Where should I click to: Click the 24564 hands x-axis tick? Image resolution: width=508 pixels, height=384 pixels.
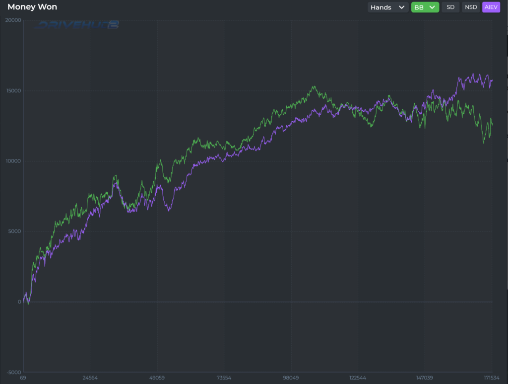90,378
